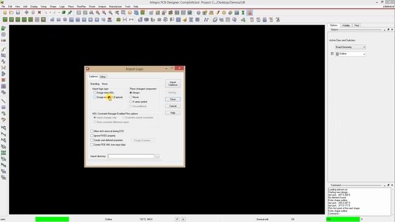Viewport: 395px width, 222px height.
Task: Click the green hourglass-shaped toolbar icon
Action: click(243, 12)
